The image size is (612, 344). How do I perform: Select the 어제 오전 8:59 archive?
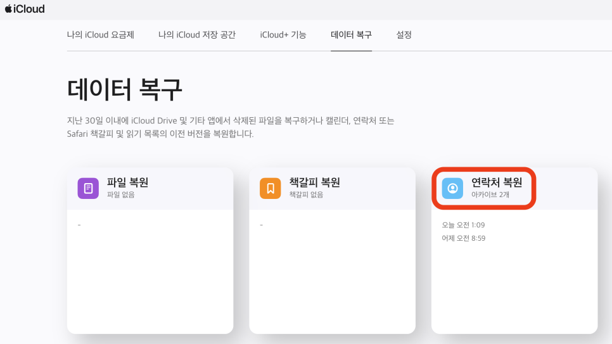pyautogui.click(x=463, y=238)
